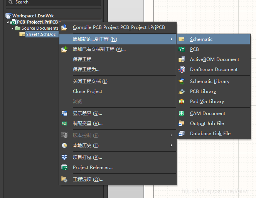The image size is (256, 198).
Task: Click the Pad Via Library icon
Action: [182, 102]
